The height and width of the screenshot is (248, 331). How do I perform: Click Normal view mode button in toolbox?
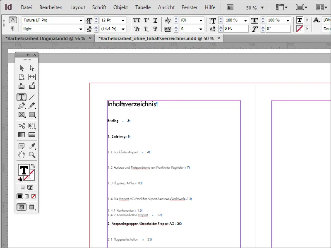[22, 207]
